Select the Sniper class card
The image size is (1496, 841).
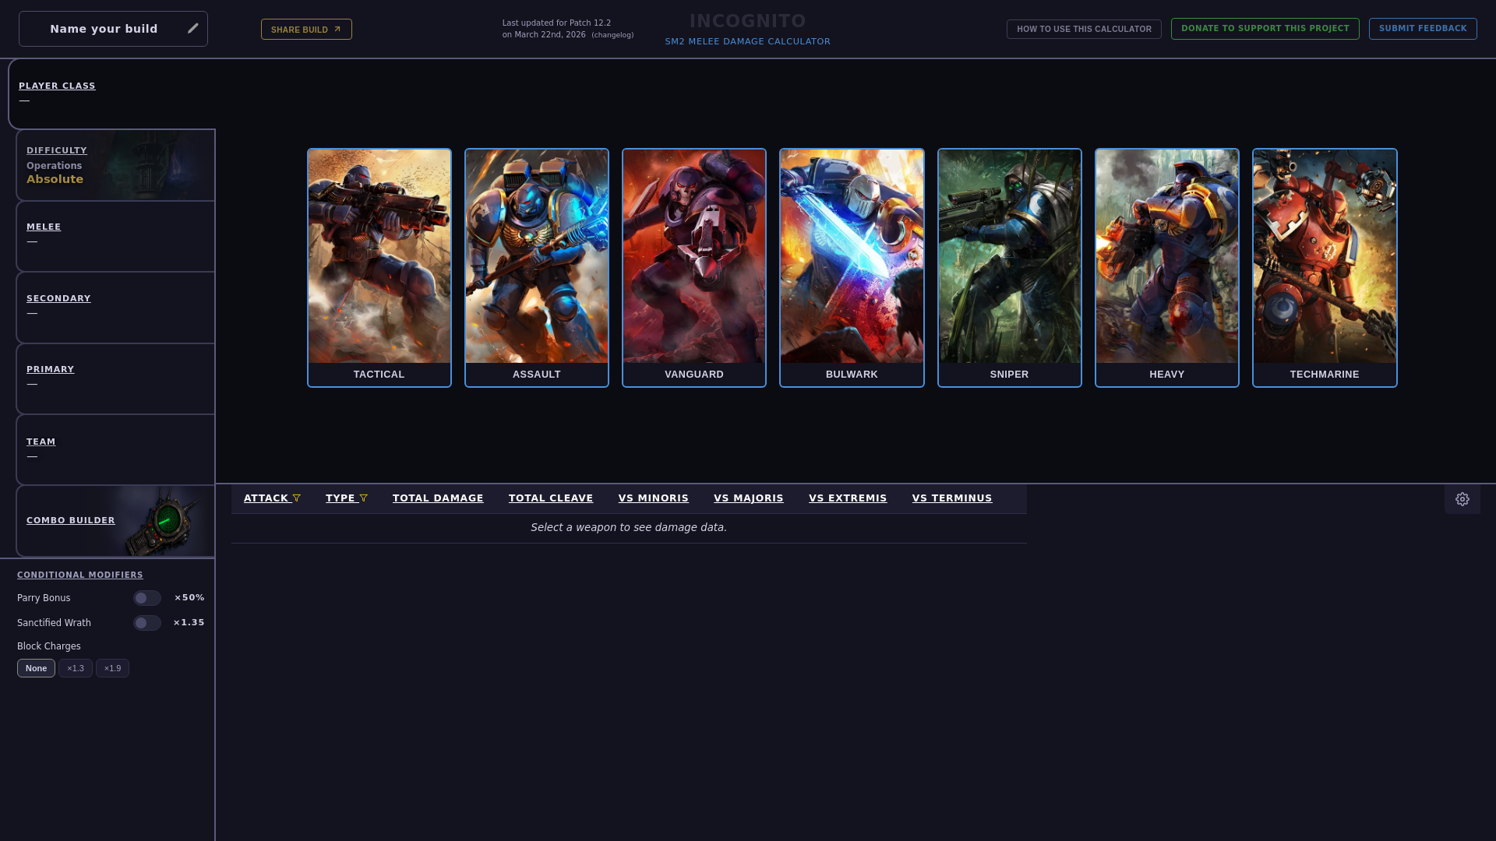pyautogui.click(x=1010, y=268)
